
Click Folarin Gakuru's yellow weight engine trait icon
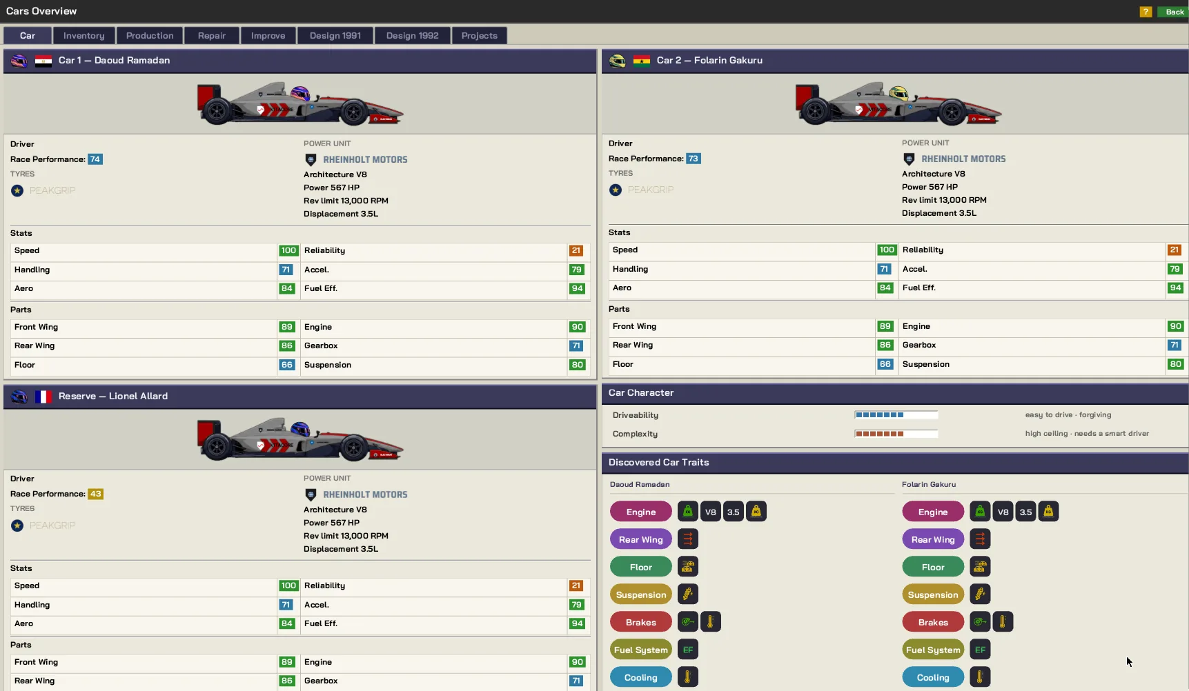pyautogui.click(x=1049, y=512)
